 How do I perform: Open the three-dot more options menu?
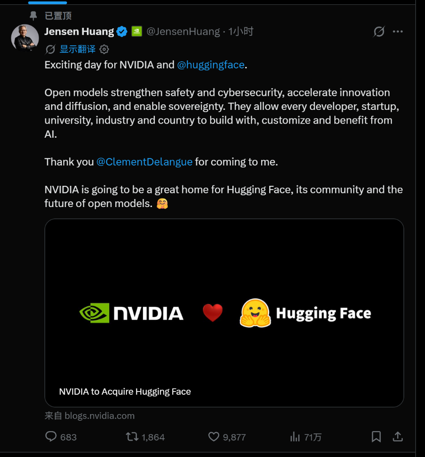[398, 32]
